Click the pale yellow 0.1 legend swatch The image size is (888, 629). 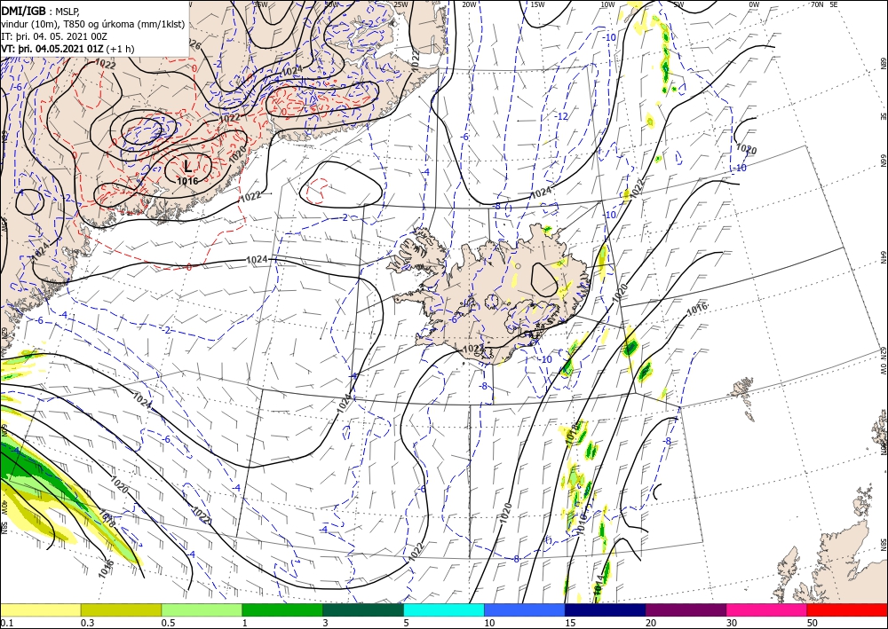pos(40,609)
